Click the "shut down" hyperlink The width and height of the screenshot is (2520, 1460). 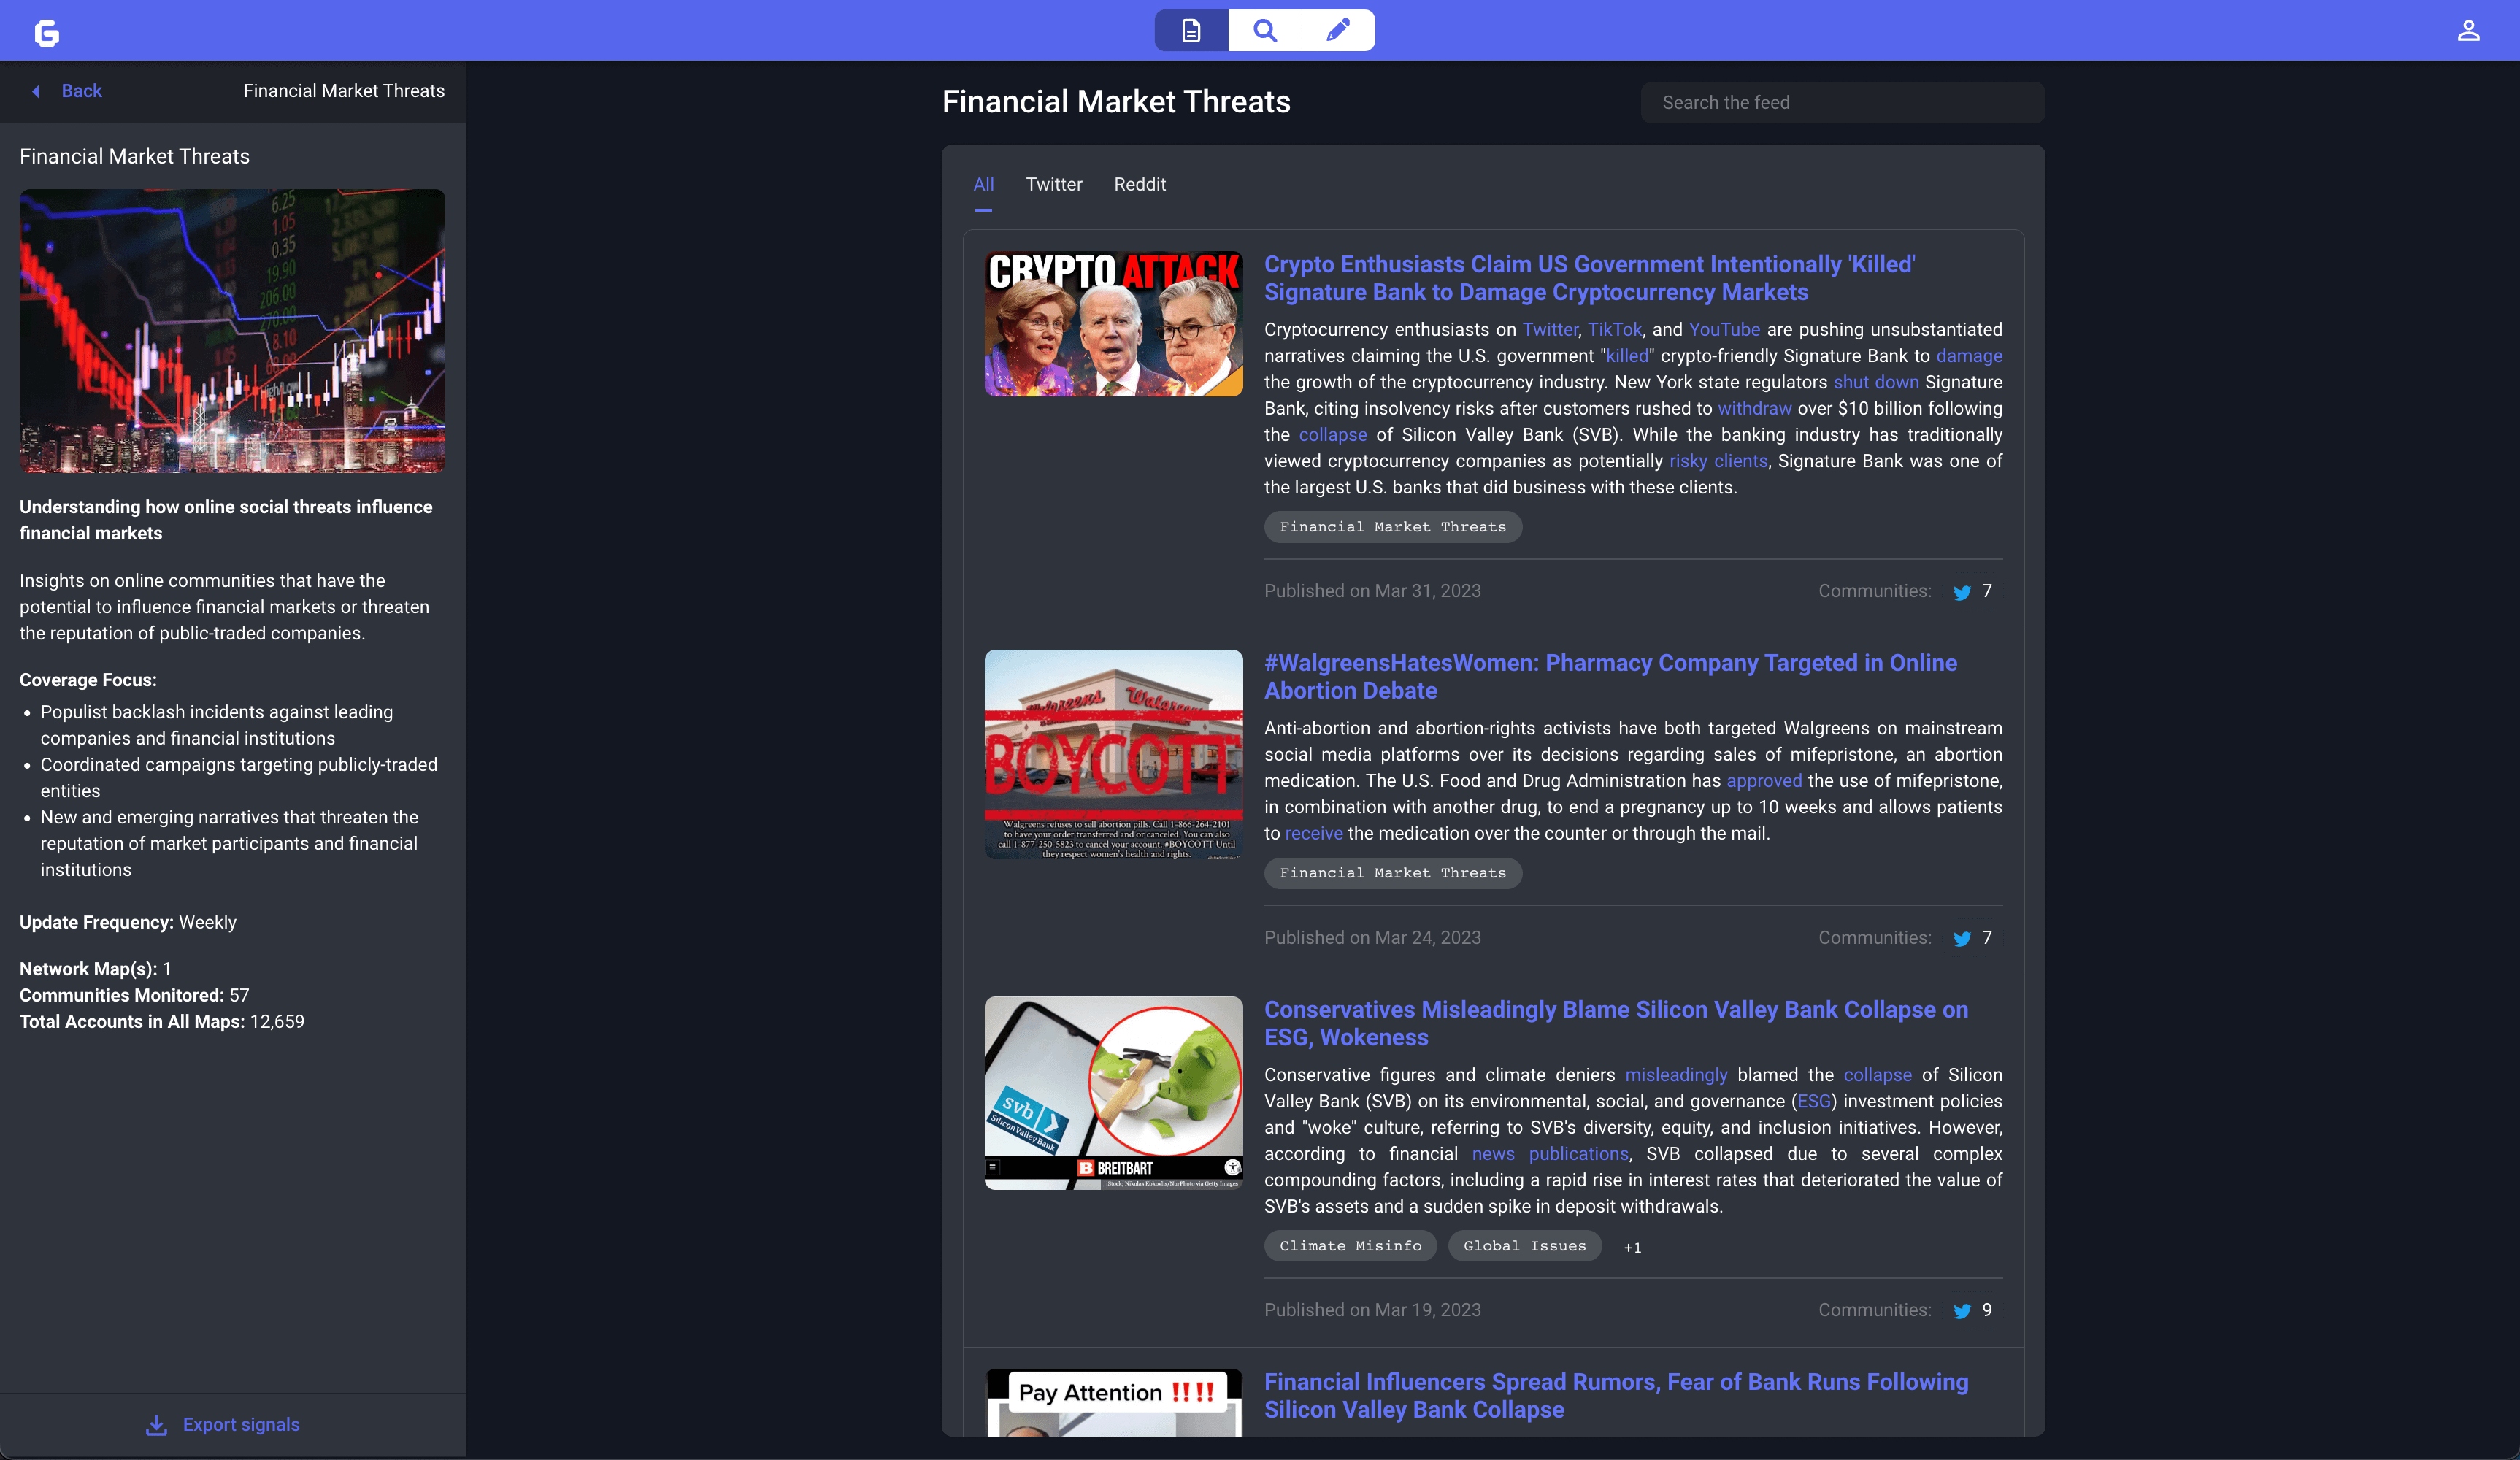(x=1876, y=382)
